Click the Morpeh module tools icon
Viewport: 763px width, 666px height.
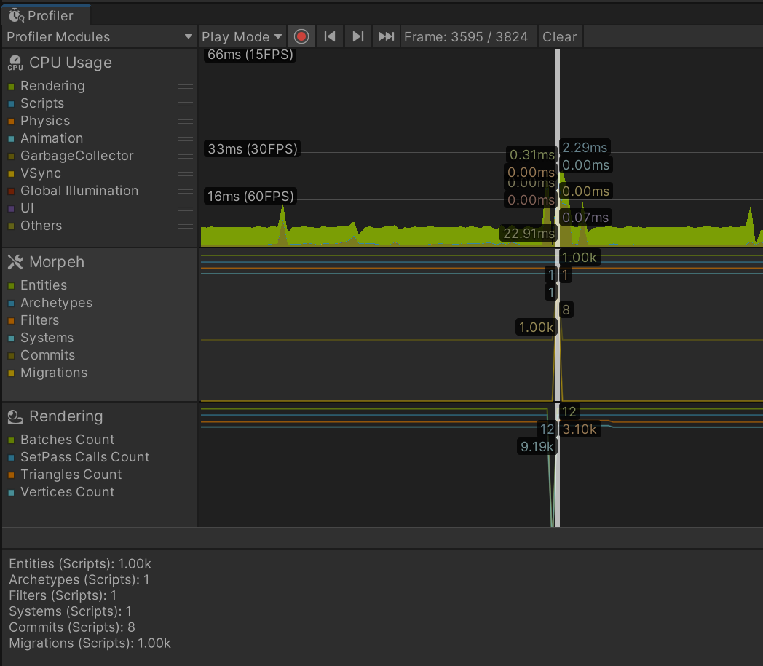click(x=15, y=262)
